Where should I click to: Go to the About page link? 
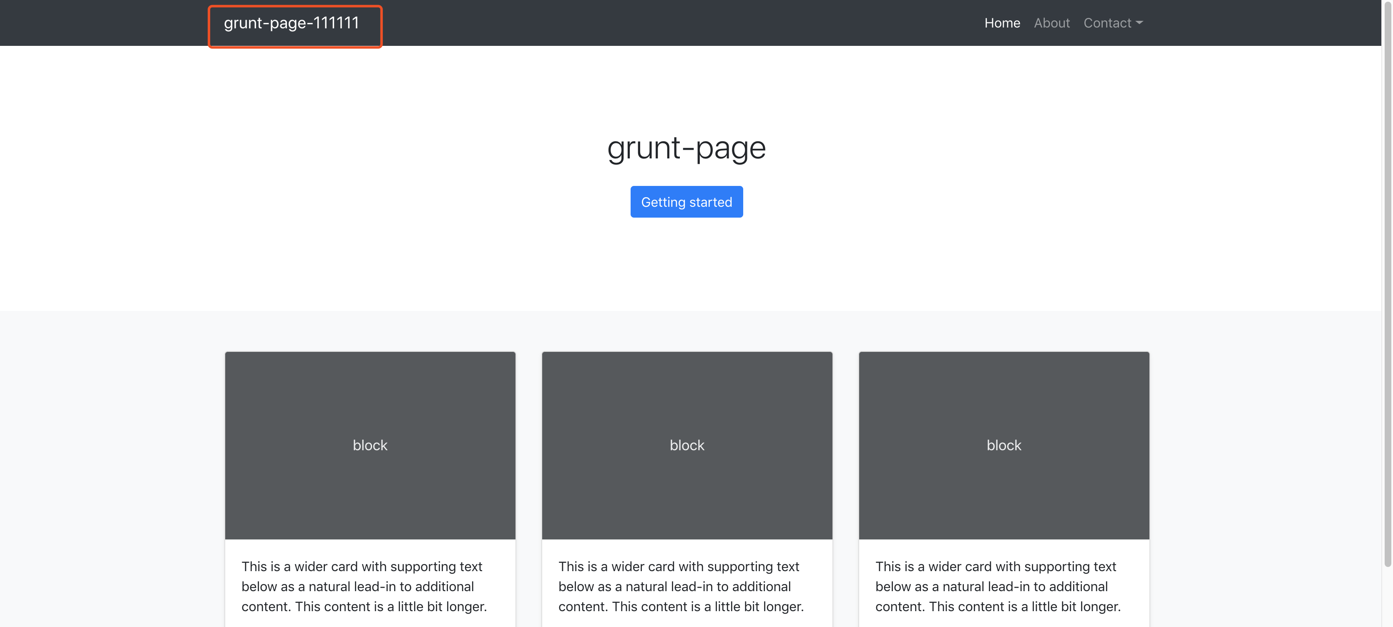tap(1051, 23)
